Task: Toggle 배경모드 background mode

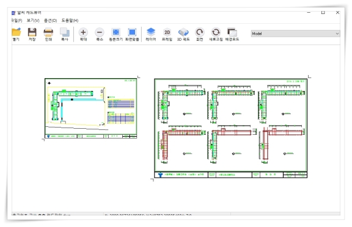Action: click(x=232, y=34)
